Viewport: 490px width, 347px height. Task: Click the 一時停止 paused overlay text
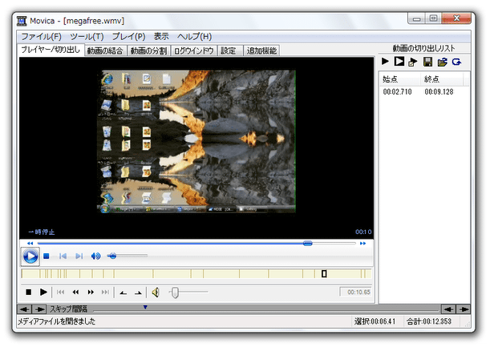[x=42, y=232]
